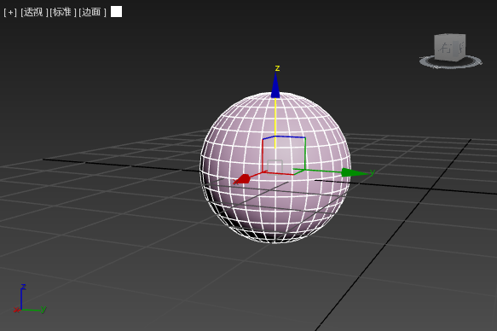Open the 透视 point-of-view viewport menu

[x=34, y=12]
